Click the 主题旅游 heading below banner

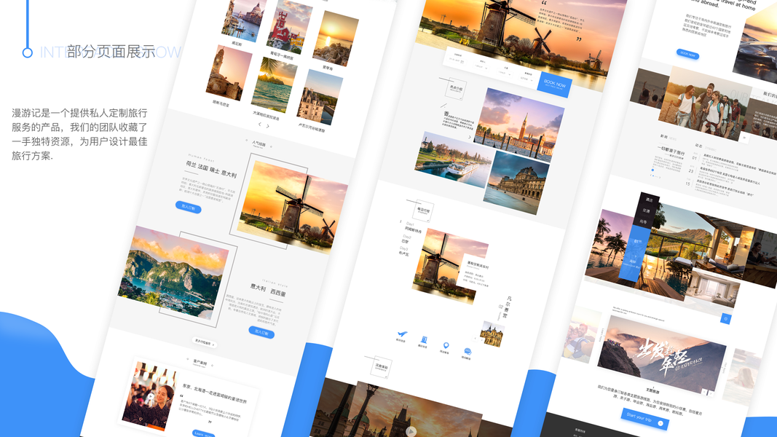652,391
